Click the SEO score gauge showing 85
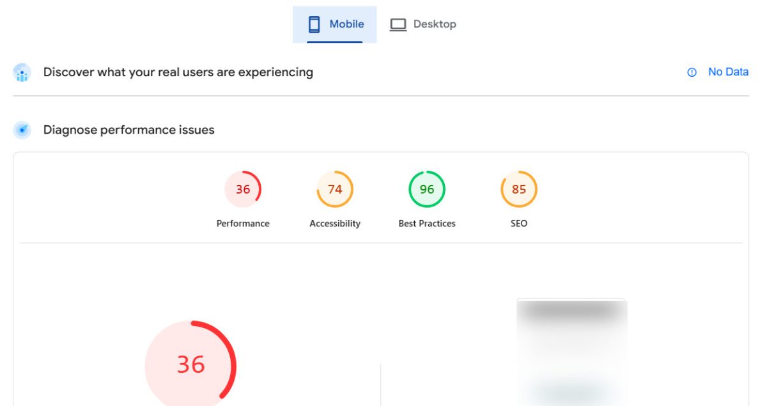Screen dimensions: 767x406 (518, 189)
